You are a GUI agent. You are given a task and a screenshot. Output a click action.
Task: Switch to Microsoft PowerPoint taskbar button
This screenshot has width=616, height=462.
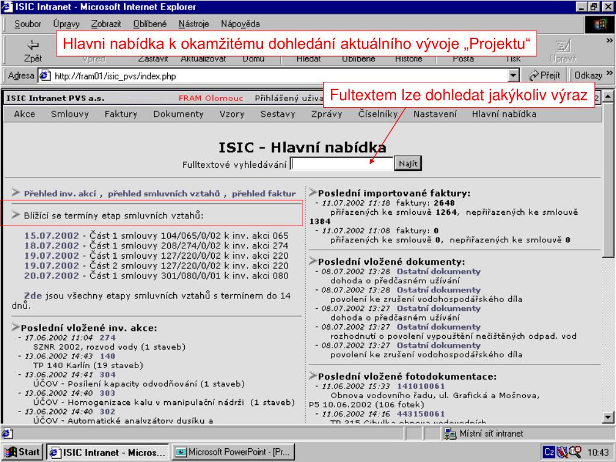[234, 452]
